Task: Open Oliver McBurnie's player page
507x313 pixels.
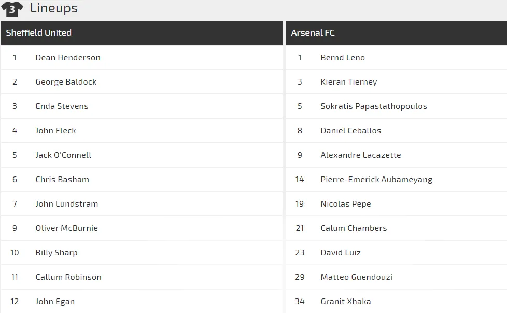Action: (x=66, y=228)
